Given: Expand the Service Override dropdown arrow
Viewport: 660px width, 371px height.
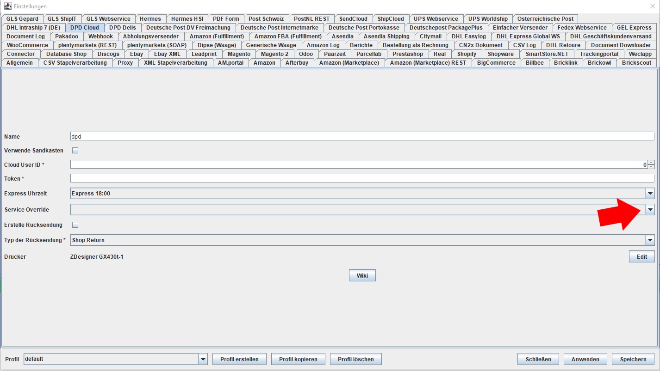Looking at the screenshot, I should pos(650,210).
